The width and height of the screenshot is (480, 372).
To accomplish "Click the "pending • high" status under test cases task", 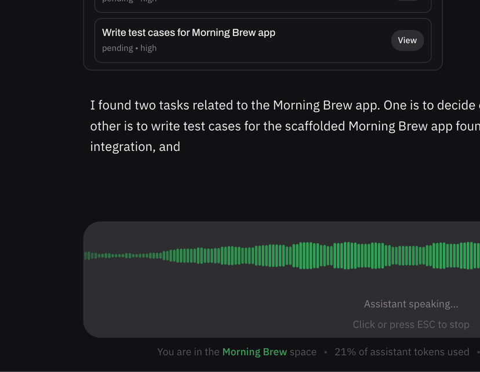I will tap(129, 48).
